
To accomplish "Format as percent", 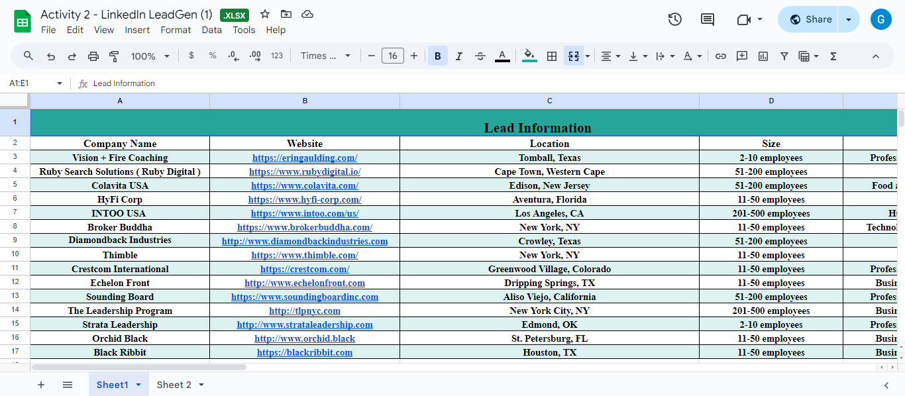I will pyautogui.click(x=213, y=56).
